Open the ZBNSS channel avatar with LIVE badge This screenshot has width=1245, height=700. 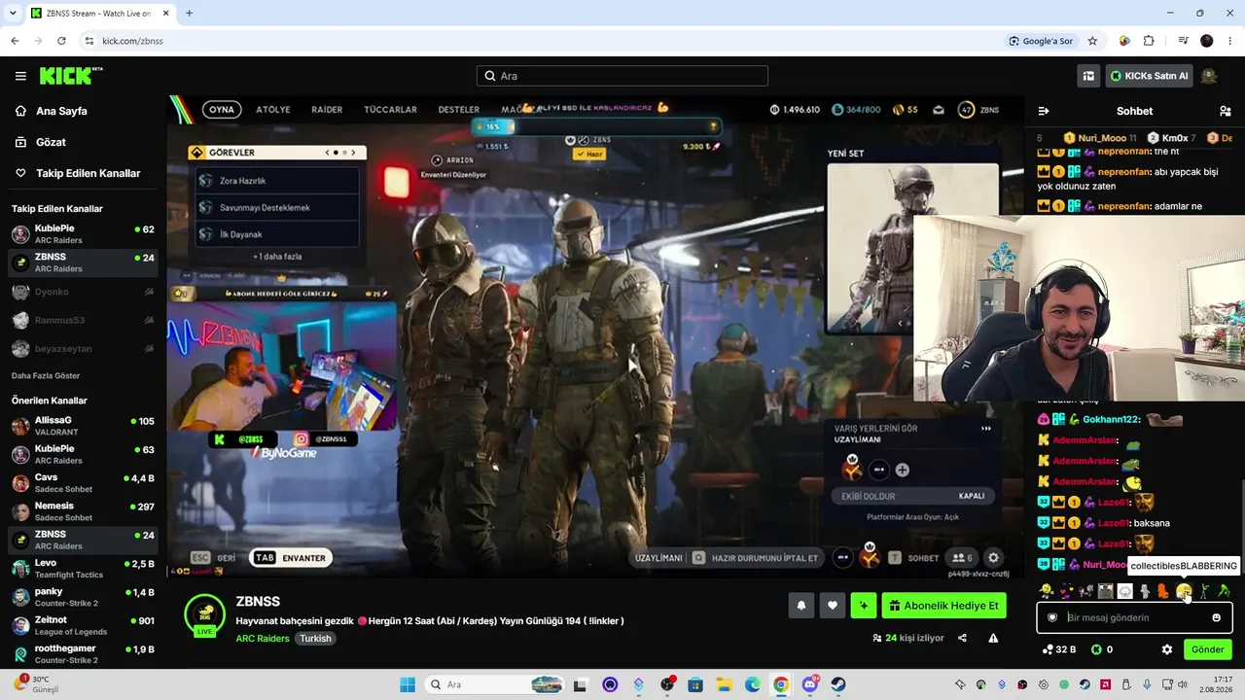[205, 614]
